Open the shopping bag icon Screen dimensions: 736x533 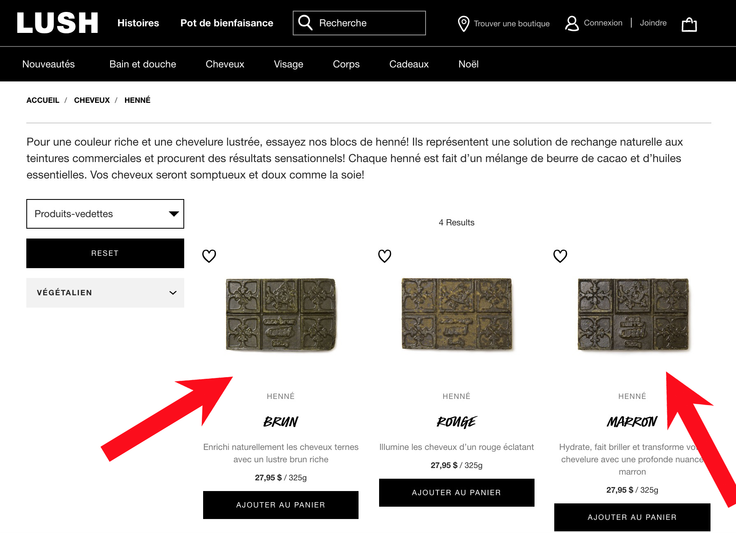tap(689, 24)
